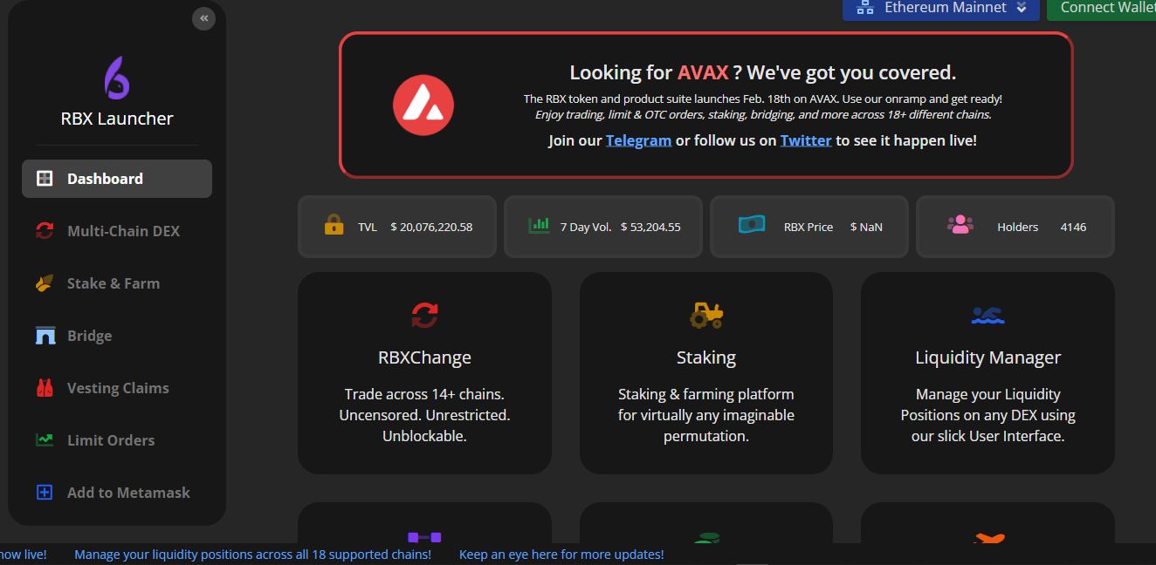Click the red swap icon beside Multi-Chain DEX
The height and width of the screenshot is (565, 1156).
click(x=45, y=231)
